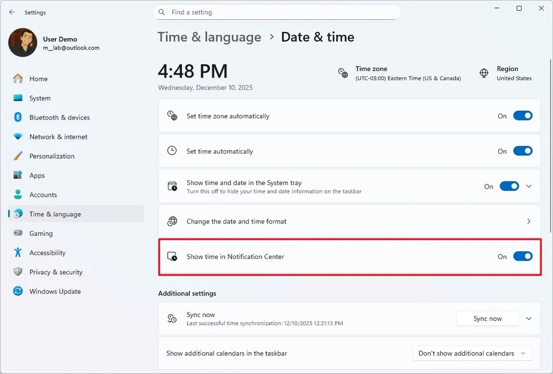Click the Region globe icon
This screenshot has width=553, height=374.
click(x=483, y=73)
